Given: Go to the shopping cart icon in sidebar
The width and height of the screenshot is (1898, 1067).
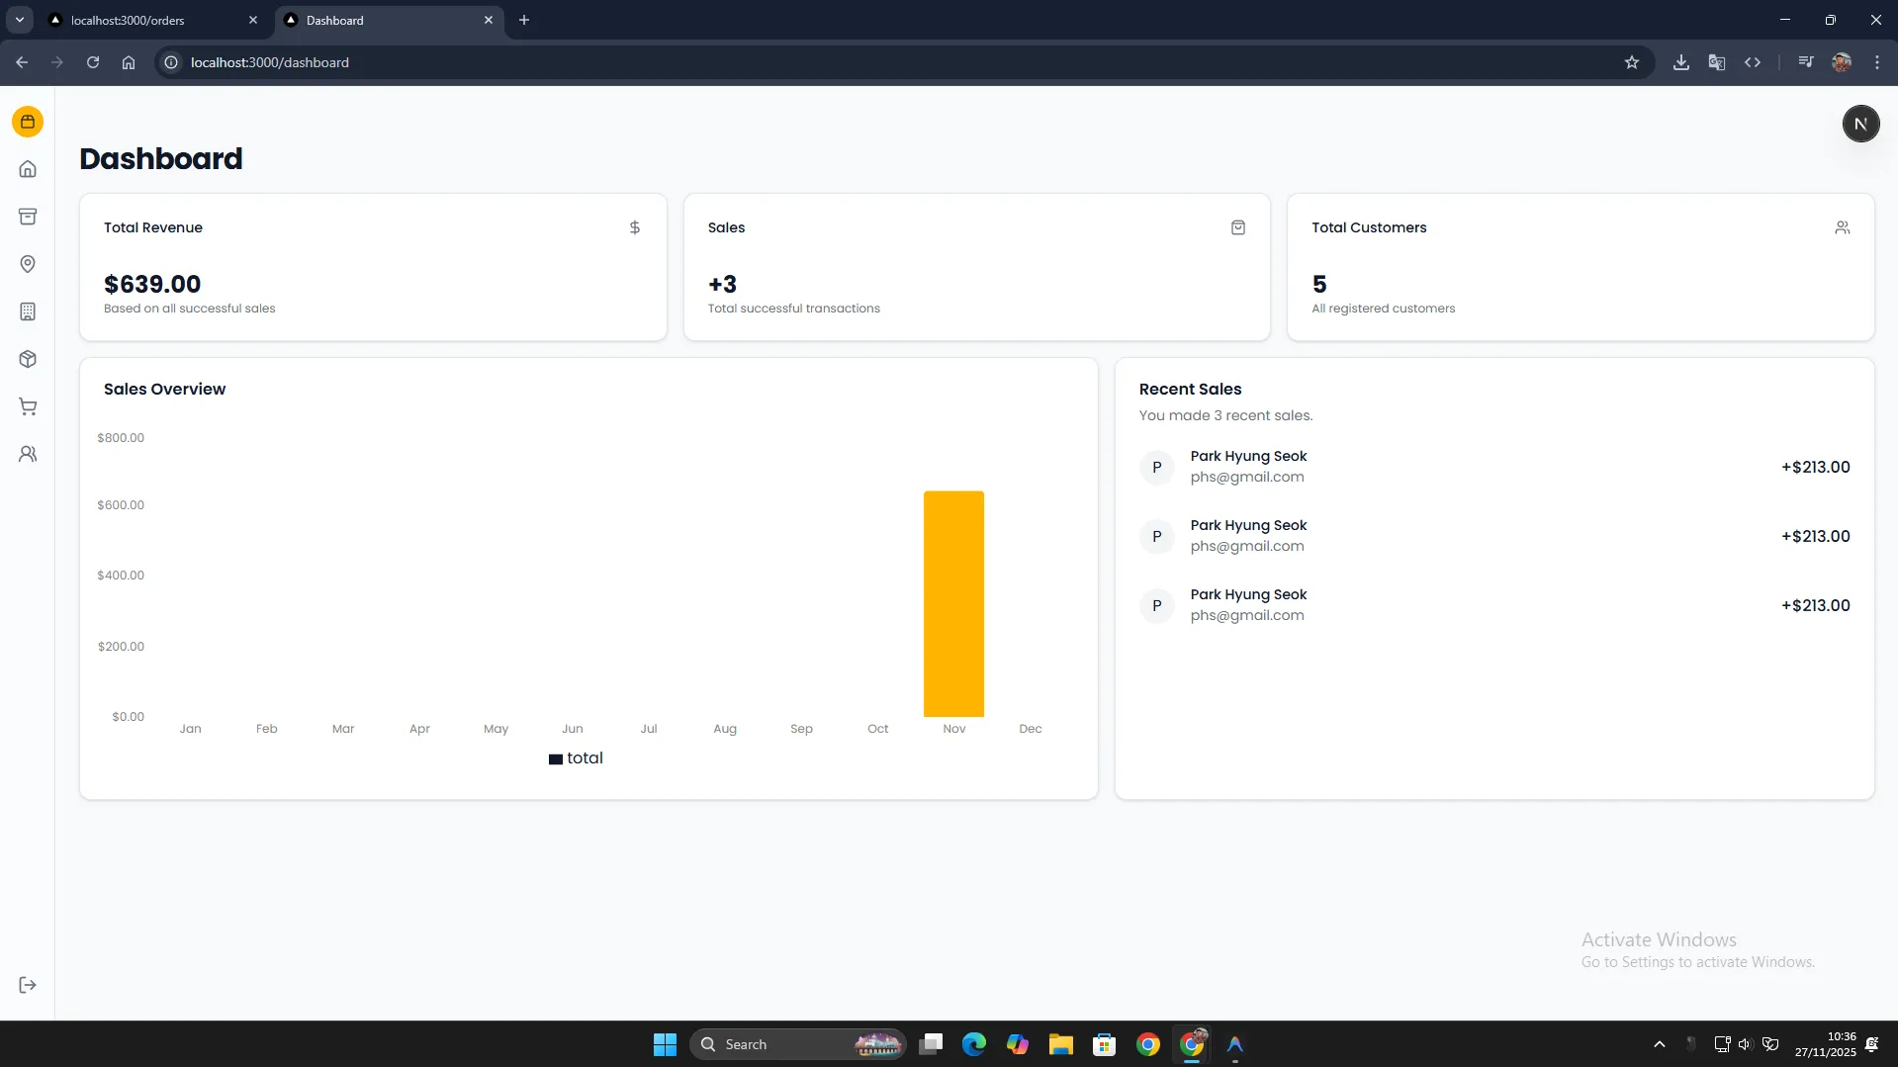Looking at the screenshot, I should pos(28,406).
